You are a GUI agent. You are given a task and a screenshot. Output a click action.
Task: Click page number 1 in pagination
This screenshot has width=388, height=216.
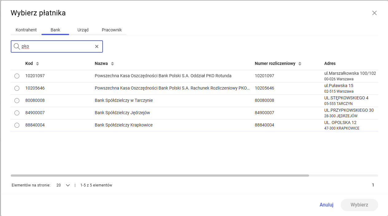[373, 185]
